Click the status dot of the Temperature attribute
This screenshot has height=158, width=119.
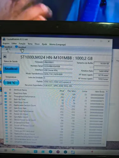pos(7,128)
